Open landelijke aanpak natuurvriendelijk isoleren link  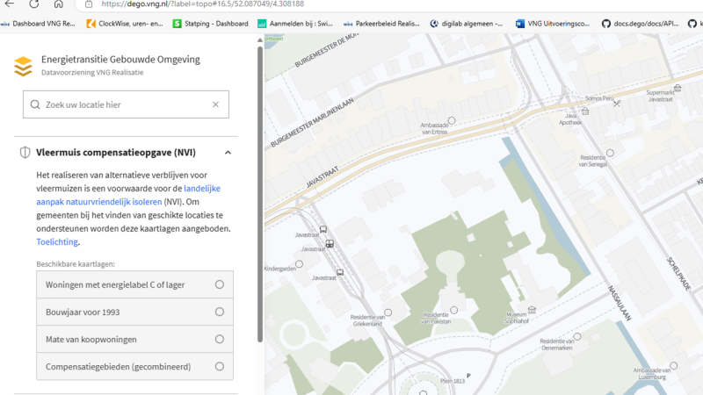tap(128, 195)
